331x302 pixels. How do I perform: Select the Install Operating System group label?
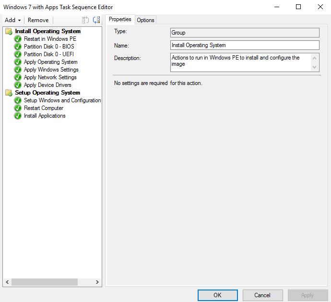tap(47, 31)
